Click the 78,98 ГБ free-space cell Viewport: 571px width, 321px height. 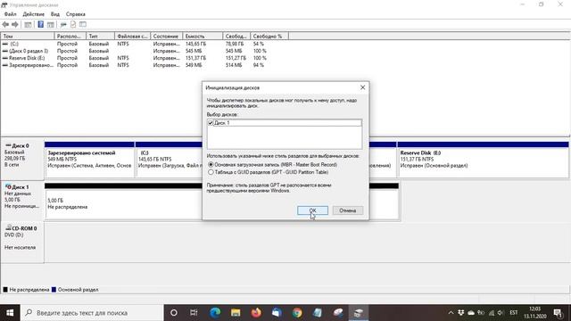(235, 44)
